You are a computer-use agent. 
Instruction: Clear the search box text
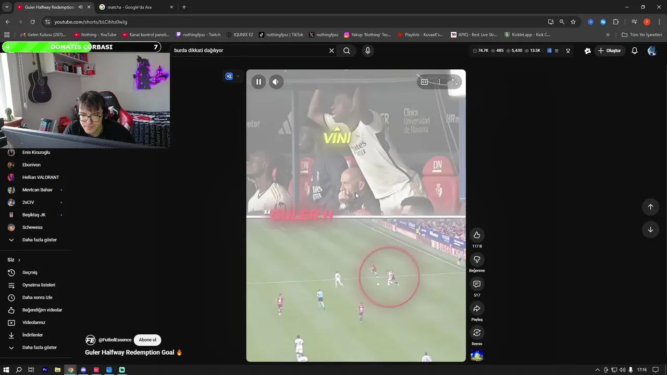click(331, 51)
